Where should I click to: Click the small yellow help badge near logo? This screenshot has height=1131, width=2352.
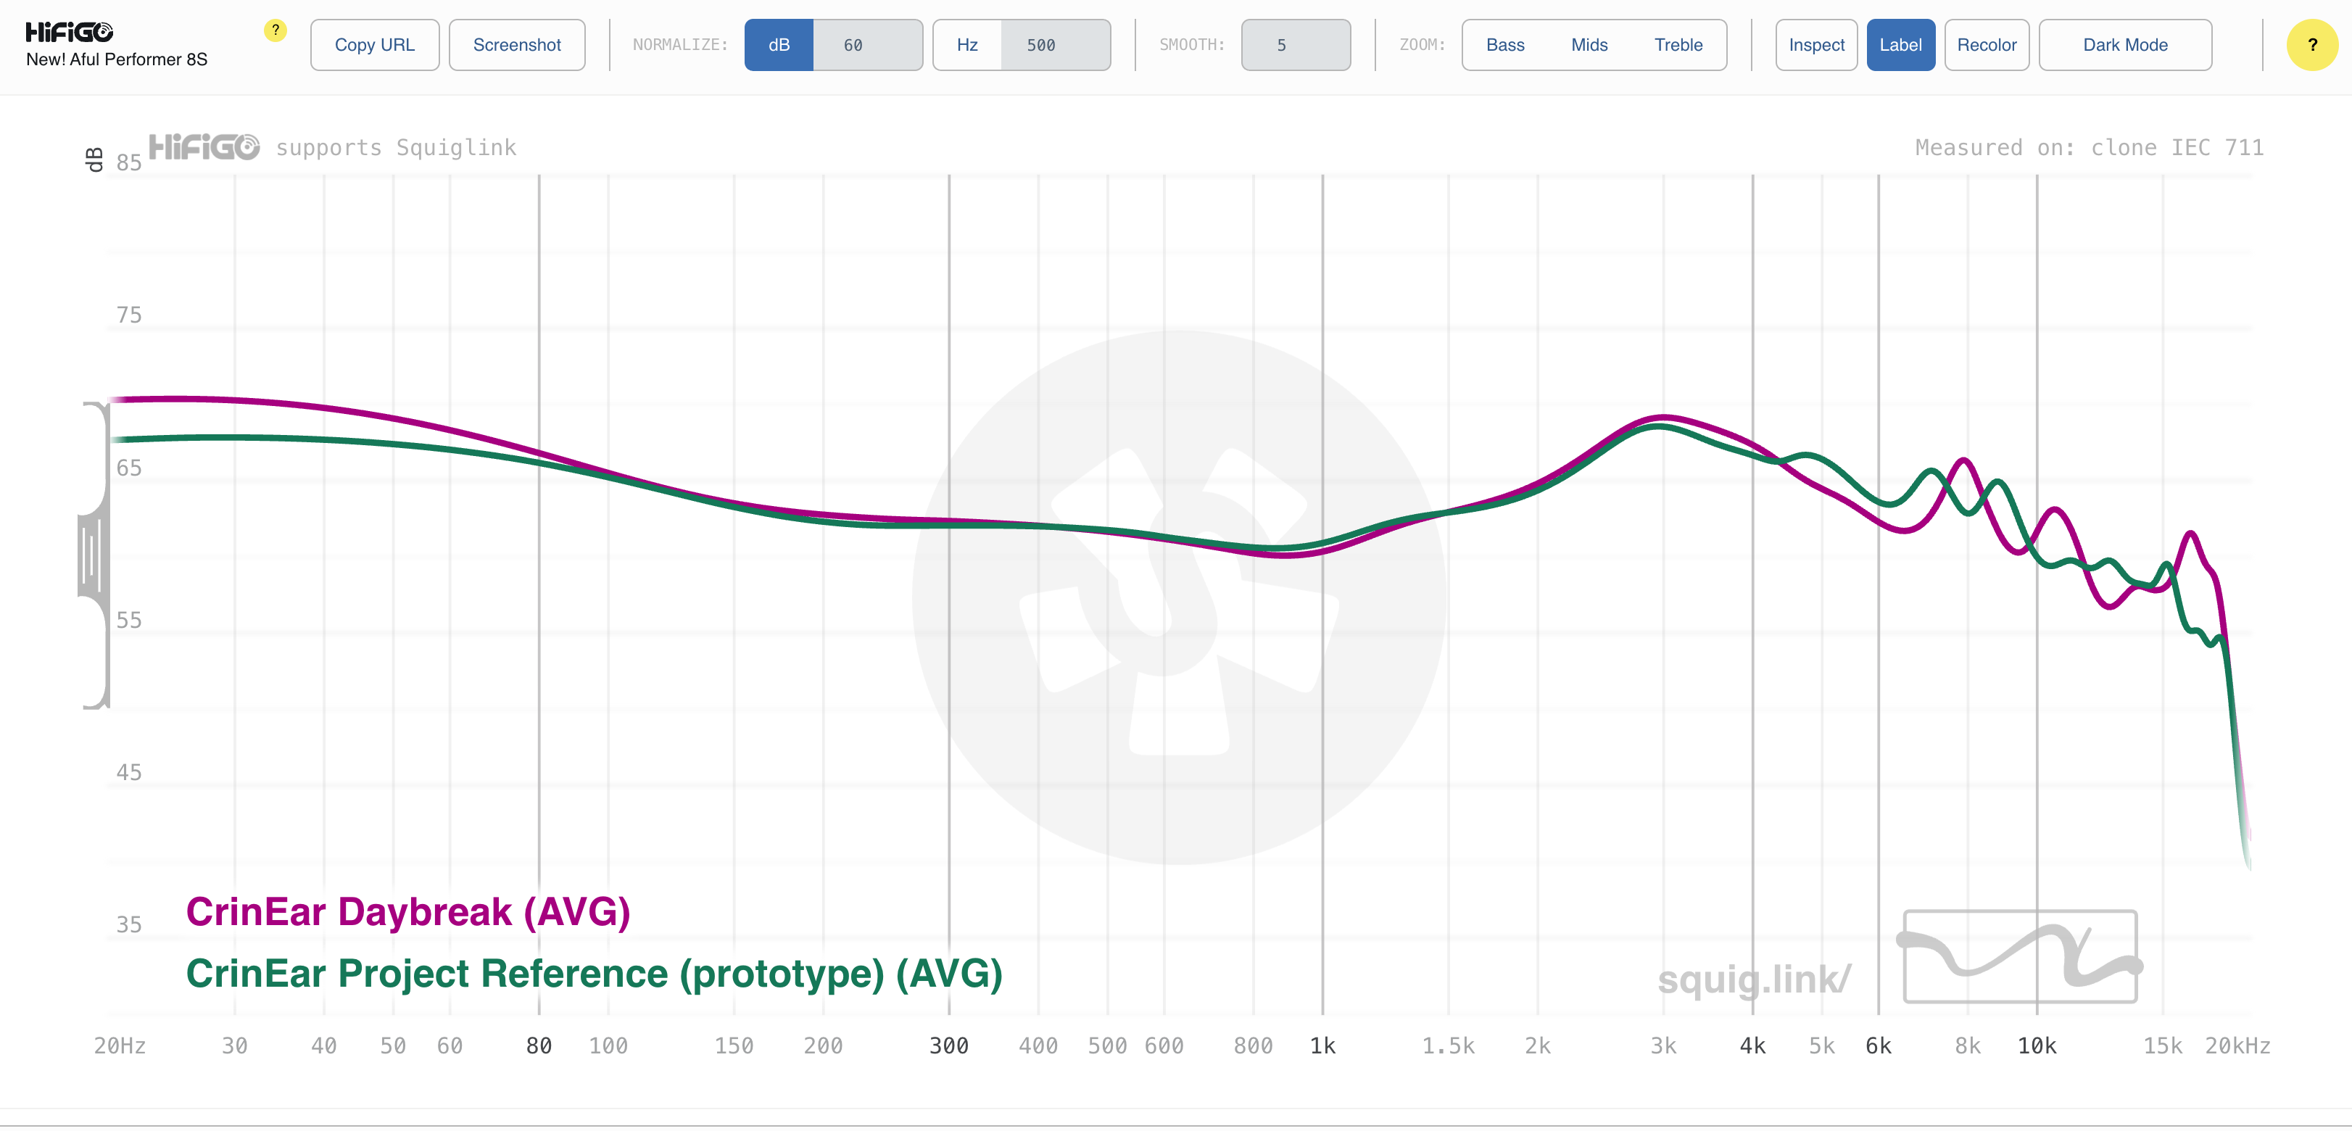tap(275, 30)
